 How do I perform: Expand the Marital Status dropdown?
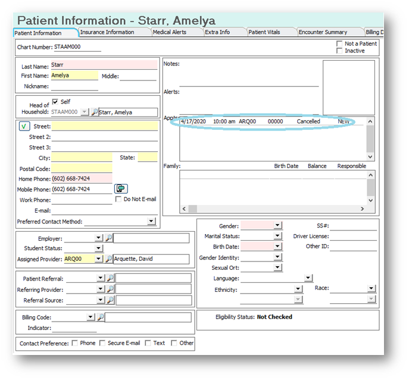[277, 236]
